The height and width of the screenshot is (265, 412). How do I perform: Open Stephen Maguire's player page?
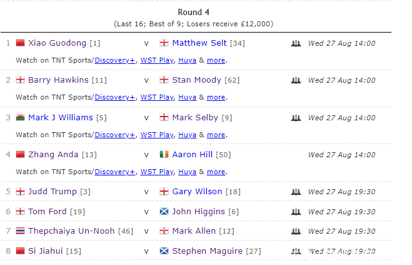click(207, 251)
